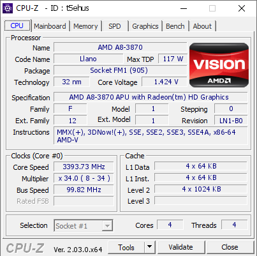
Task: Click the Stepping value 0
Action: (231, 109)
